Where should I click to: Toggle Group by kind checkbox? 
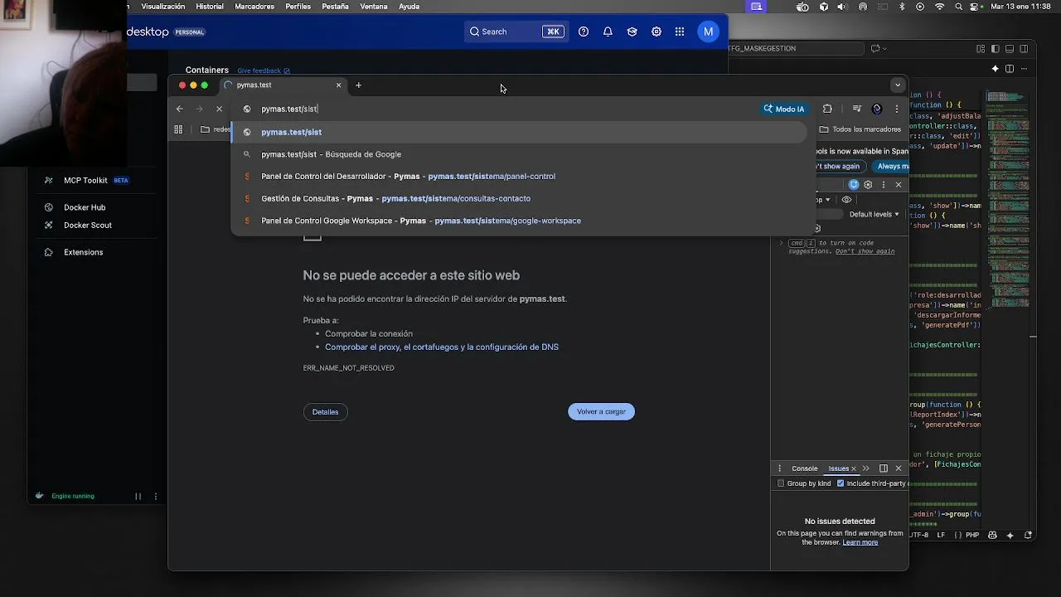pos(781,483)
